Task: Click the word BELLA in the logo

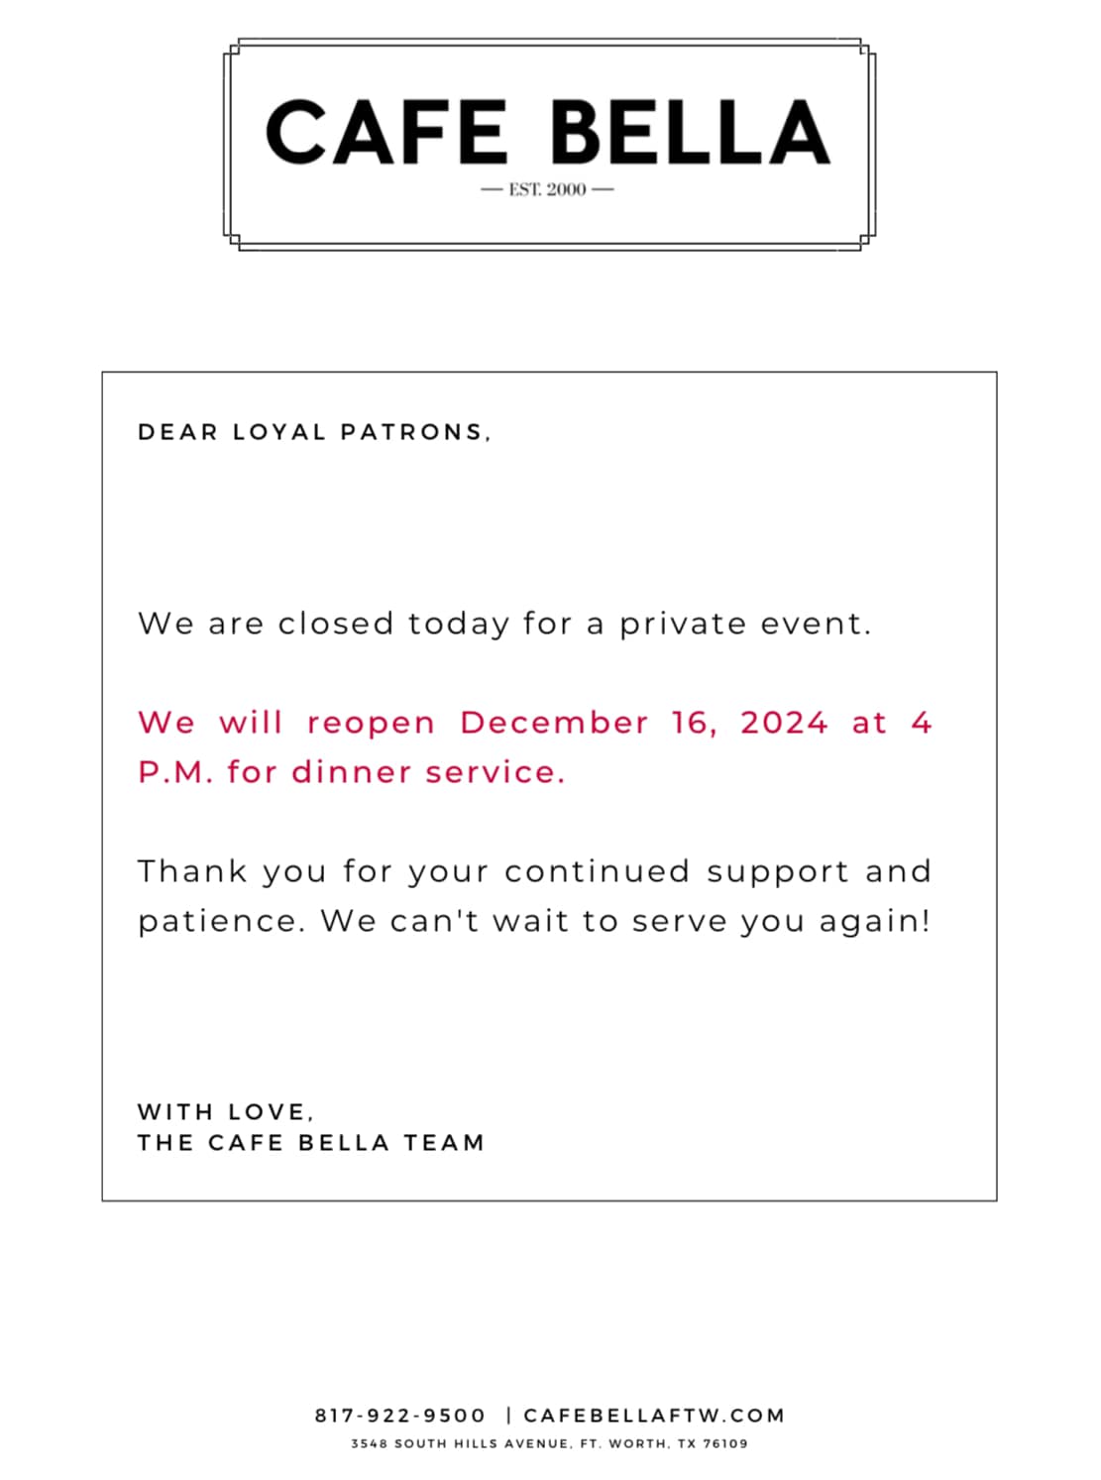Action: (690, 132)
